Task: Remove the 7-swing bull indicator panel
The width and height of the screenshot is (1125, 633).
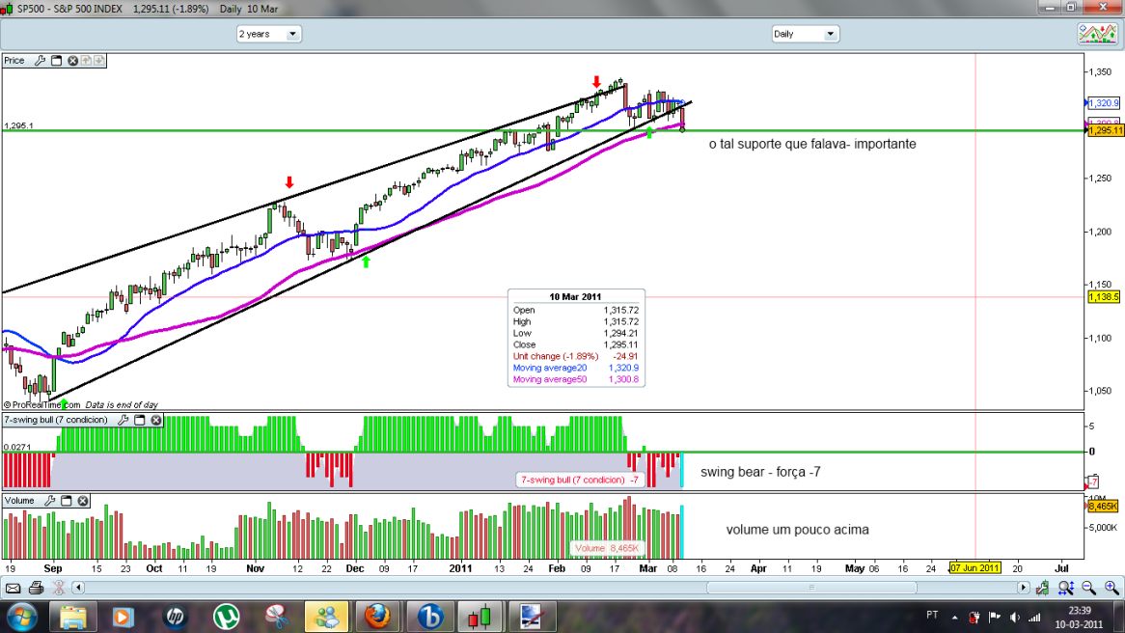Action: pyautogui.click(x=155, y=420)
